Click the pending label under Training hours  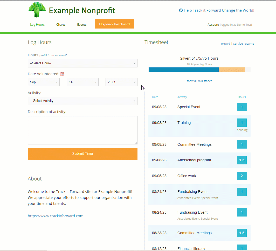click(242, 130)
